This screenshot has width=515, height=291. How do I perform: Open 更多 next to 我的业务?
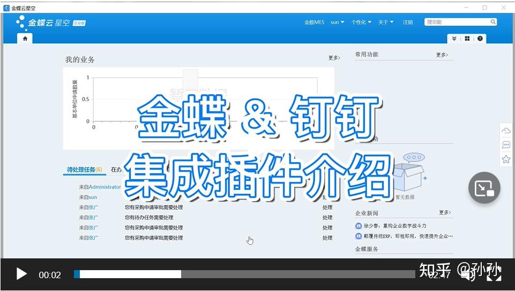(x=334, y=58)
